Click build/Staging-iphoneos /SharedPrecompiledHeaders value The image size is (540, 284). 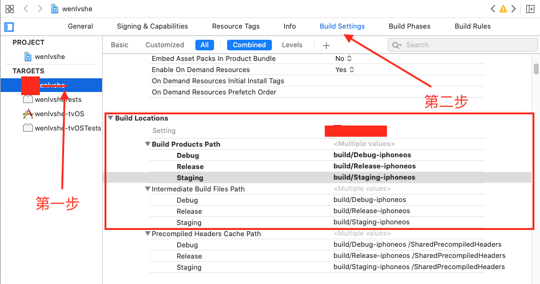419,267
